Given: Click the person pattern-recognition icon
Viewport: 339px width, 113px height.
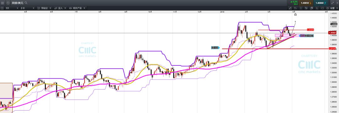Looking at the screenshot, I should pos(317,8).
